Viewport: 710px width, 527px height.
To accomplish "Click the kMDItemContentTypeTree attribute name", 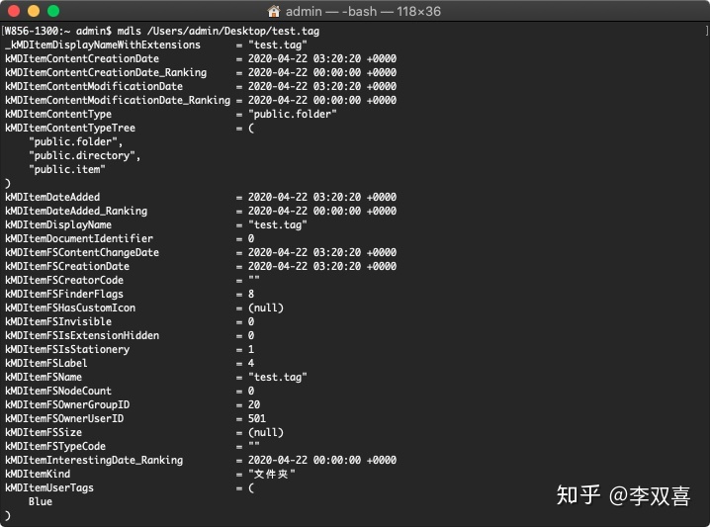I will tap(70, 129).
